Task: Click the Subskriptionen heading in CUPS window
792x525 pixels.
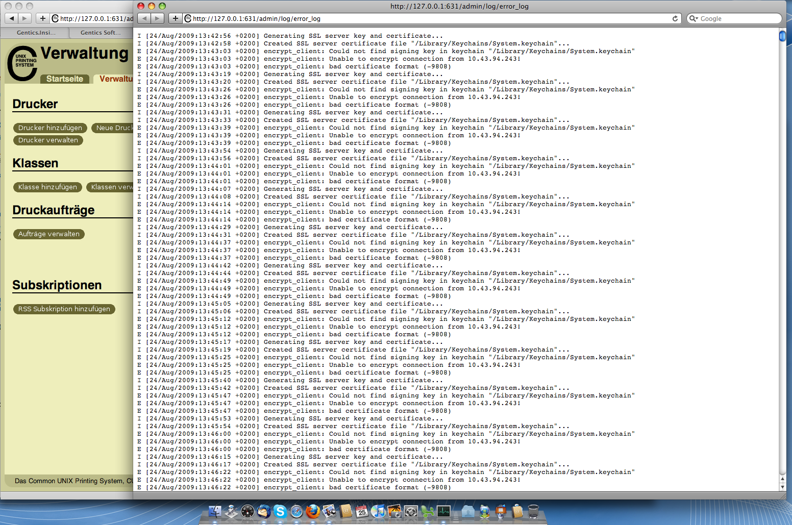Action: (57, 285)
